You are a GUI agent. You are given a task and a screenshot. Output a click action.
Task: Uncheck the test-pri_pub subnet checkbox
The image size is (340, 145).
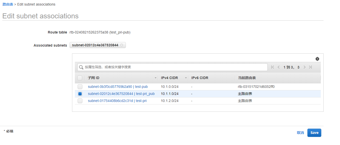pyautogui.click(x=80, y=94)
